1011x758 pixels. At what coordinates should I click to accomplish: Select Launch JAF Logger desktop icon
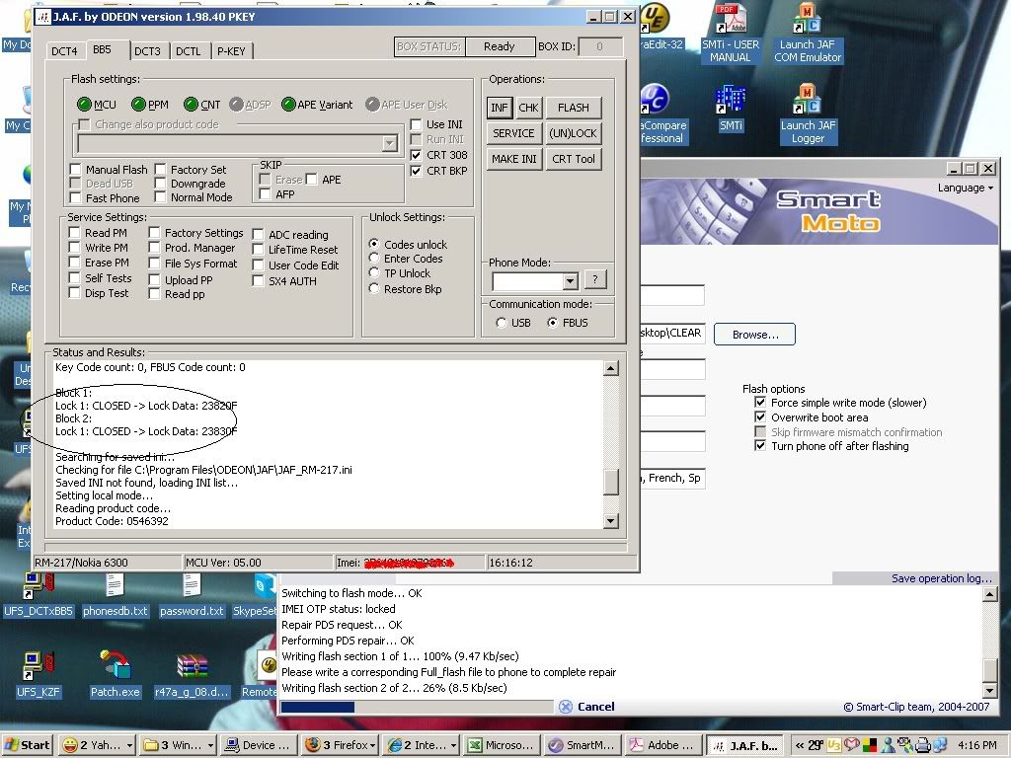pos(808,114)
